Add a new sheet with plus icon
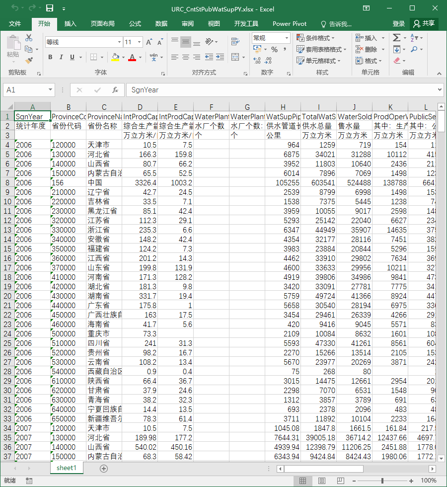447x487 pixels. (104, 468)
